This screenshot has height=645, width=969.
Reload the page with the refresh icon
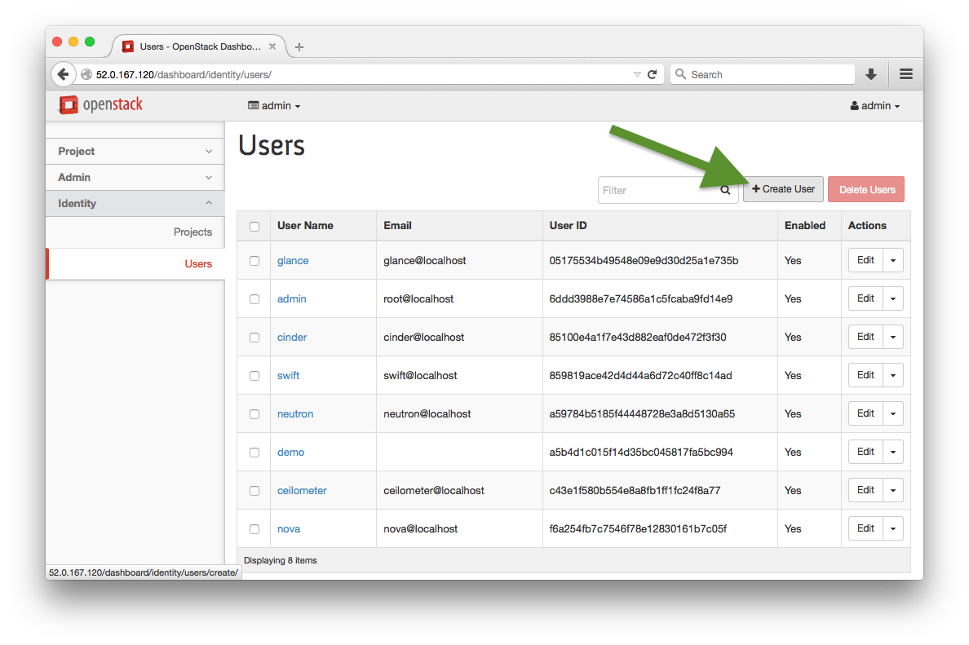coord(652,73)
